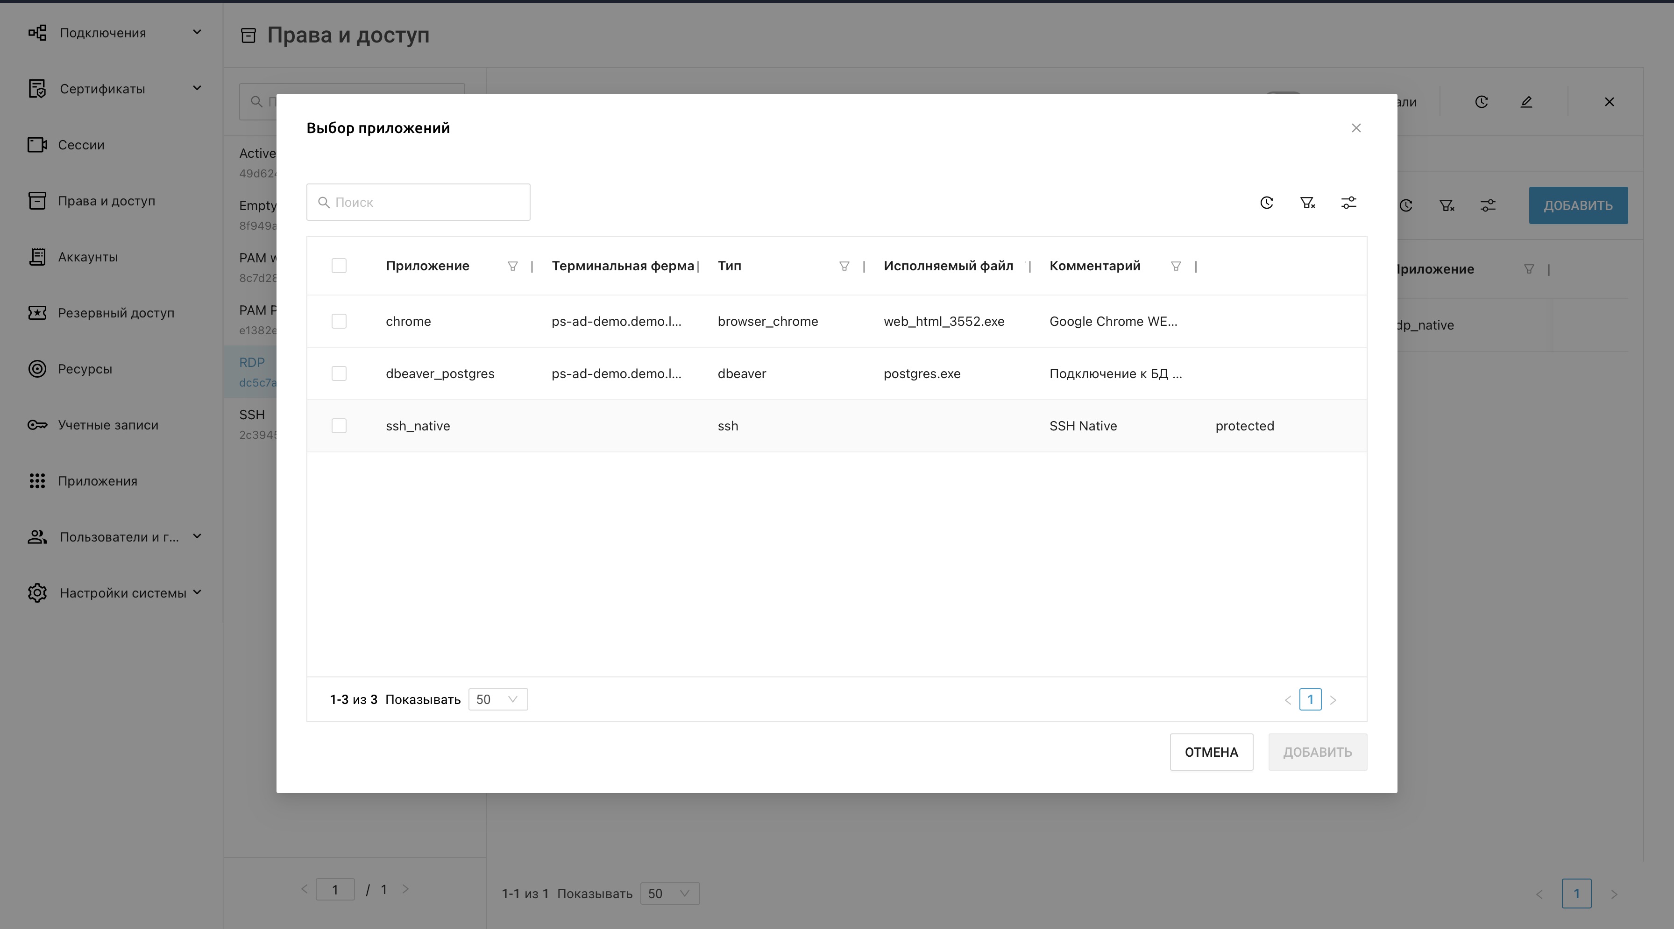Check the chrome application checkbox
Screen dimensions: 1674x929
(339, 321)
